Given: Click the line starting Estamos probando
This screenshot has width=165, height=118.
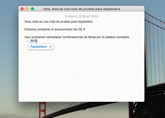Looking at the screenshot, I should pyautogui.click(x=55, y=29).
